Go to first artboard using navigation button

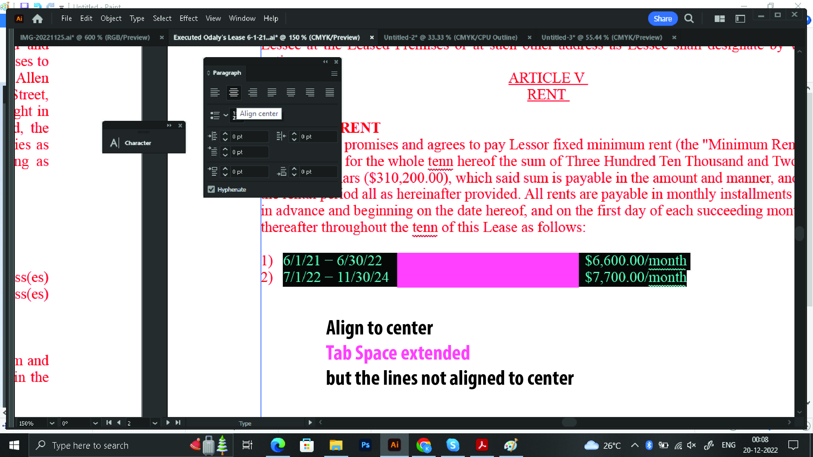click(x=109, y=422)
